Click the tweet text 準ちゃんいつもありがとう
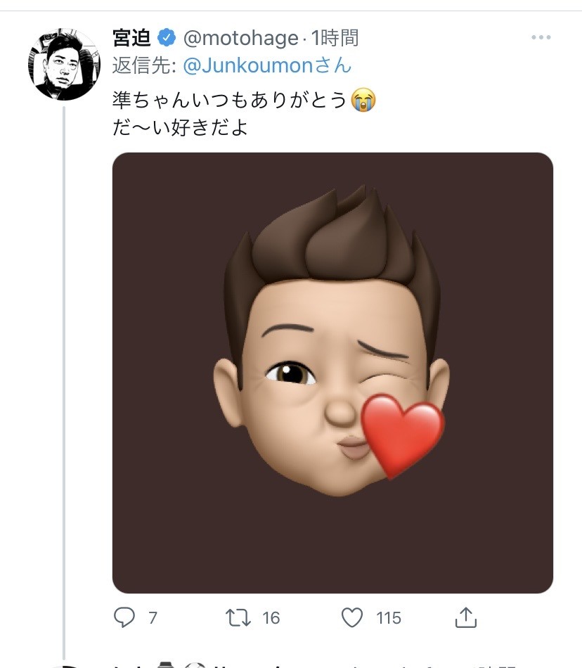 (x=231, y=100)
